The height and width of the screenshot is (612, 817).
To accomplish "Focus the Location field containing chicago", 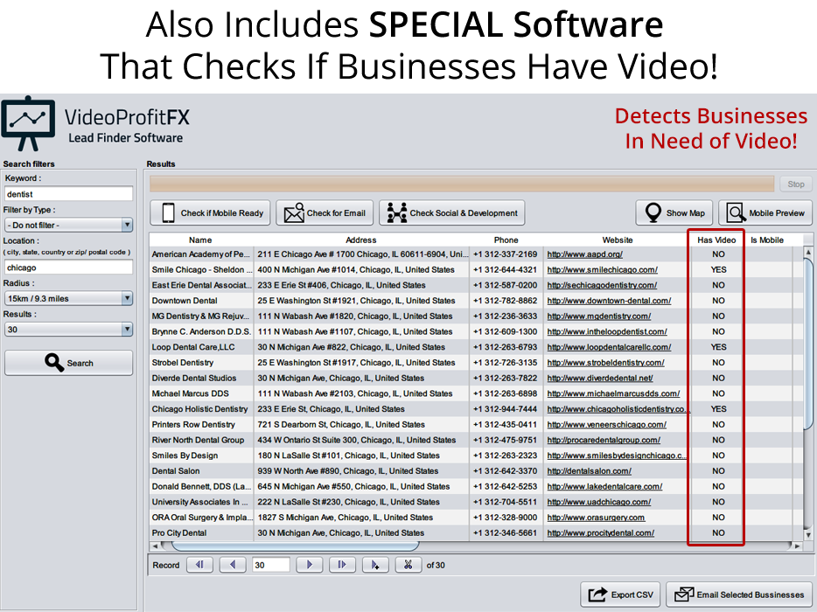I will (x=68, y=268).
